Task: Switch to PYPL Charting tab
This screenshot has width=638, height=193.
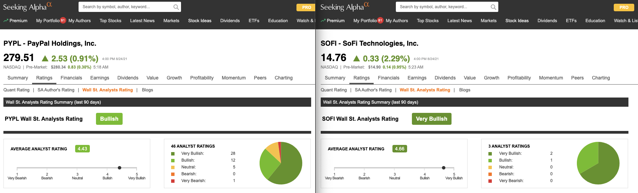Action: point(283,78)
